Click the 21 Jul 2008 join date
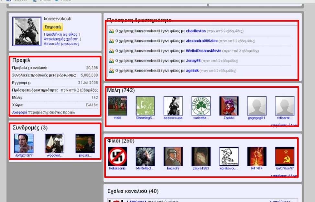This screenshot has height=202, width=315. (x=88, y=83)
